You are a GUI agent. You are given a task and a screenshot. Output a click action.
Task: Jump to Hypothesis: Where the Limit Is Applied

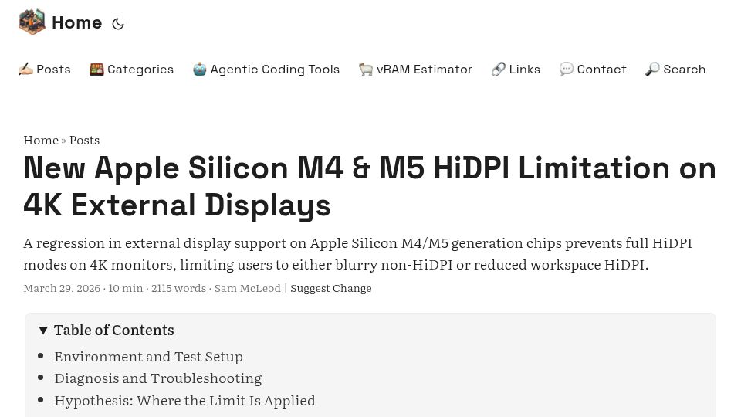(184, 401)
